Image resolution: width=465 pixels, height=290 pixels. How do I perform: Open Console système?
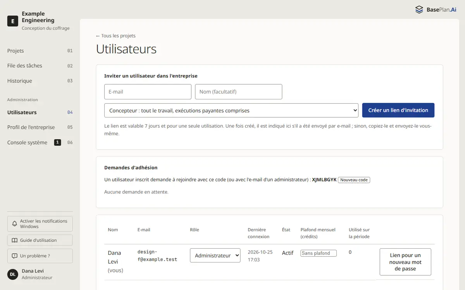click(x=40, y=142)
